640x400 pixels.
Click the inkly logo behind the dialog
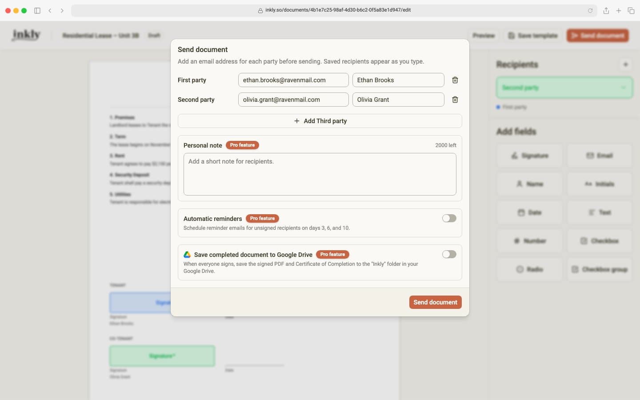(x=26, y=35)
